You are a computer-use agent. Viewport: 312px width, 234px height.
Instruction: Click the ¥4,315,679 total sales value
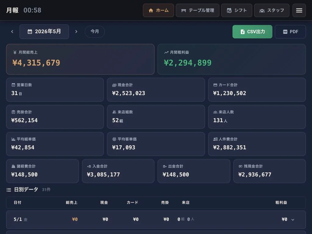[36, 63]
